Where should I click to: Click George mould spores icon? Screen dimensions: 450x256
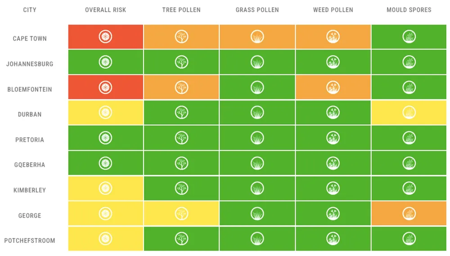pos(409,214)
